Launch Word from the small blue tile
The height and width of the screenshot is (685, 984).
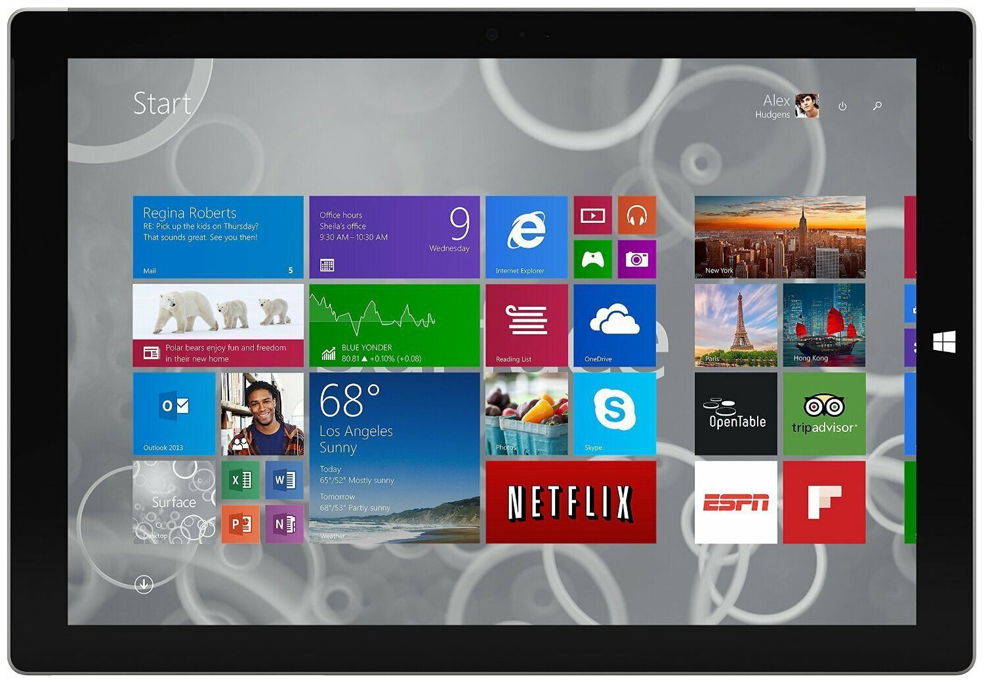click(285, 480)
